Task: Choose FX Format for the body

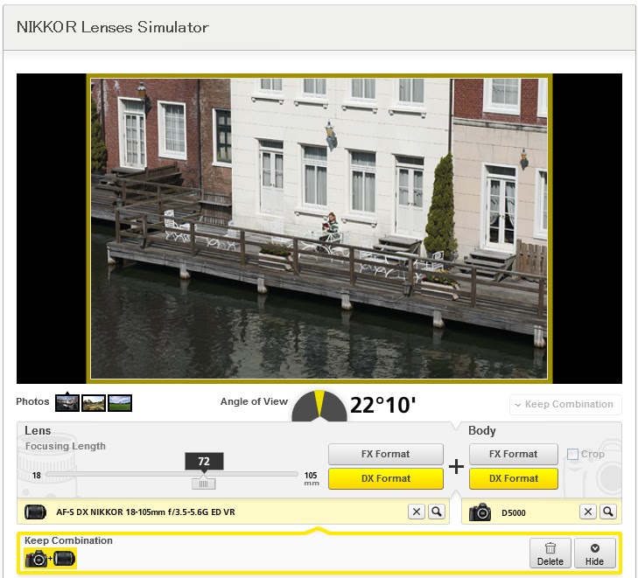Action: 514,454
